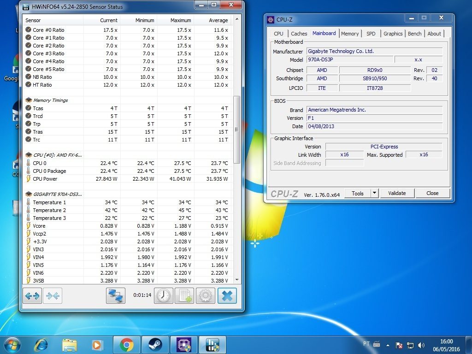
Task: Click the HWiNFO scrollbar down arrow
Action: point(236,280)
